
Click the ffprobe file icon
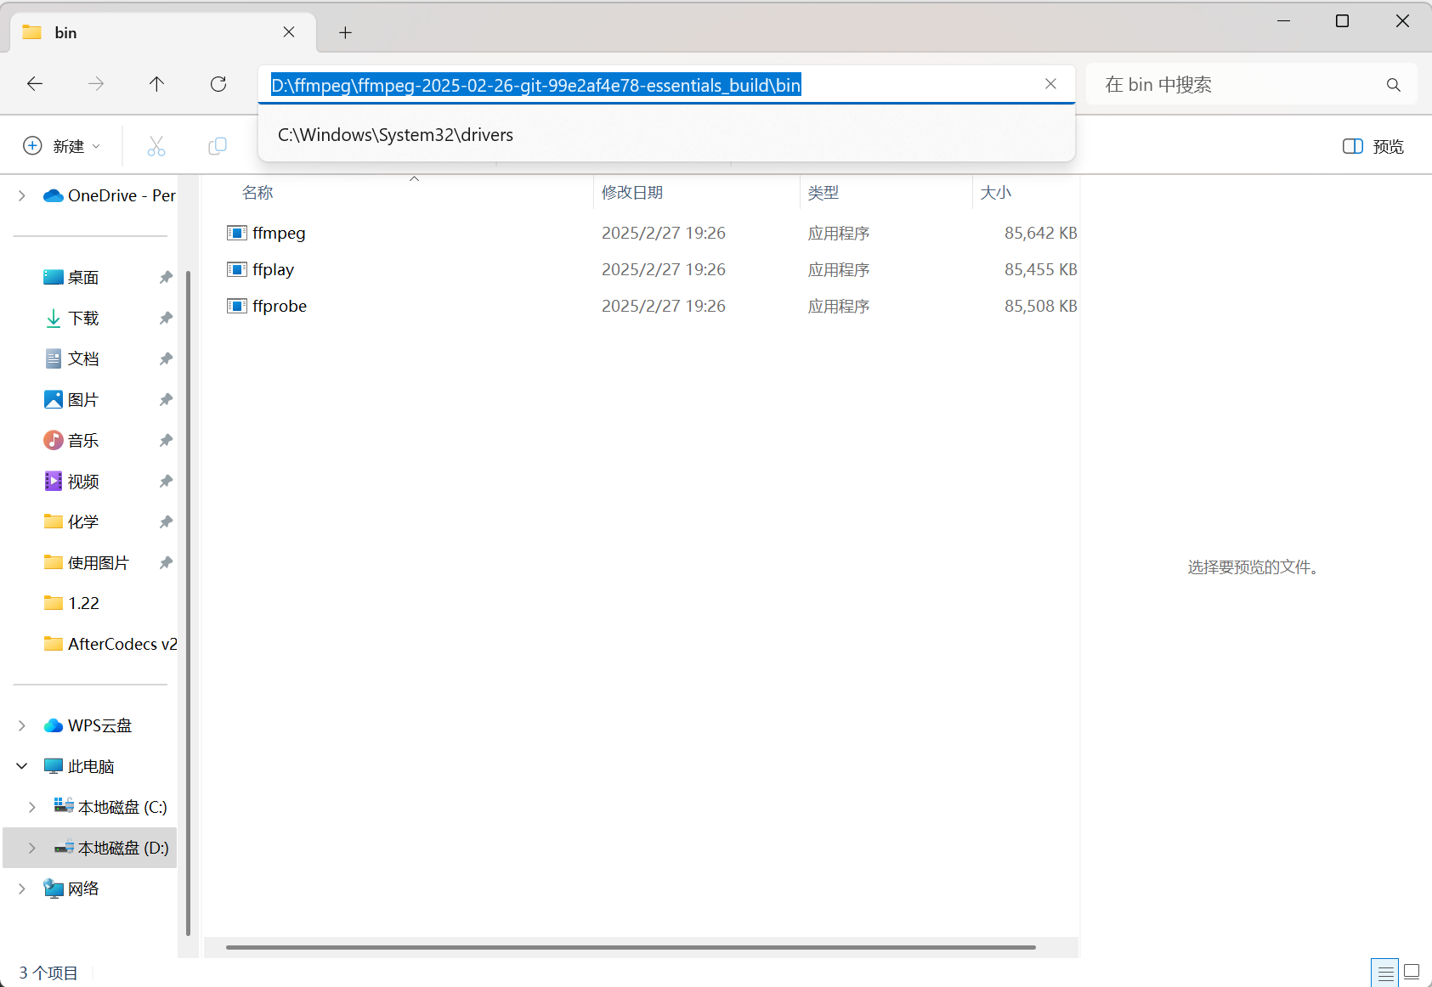point(237,306)
